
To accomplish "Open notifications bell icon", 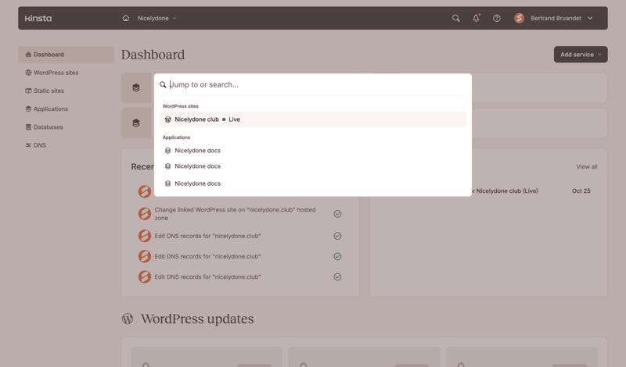I will 476,18.
